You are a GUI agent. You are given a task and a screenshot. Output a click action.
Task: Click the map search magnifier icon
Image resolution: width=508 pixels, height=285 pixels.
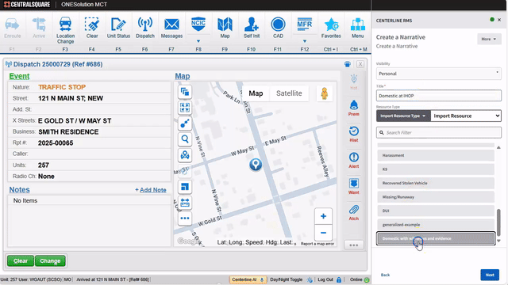(x=185, y=139)
